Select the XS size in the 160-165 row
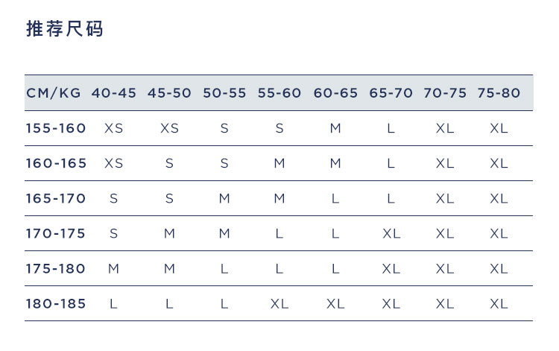 114,163
